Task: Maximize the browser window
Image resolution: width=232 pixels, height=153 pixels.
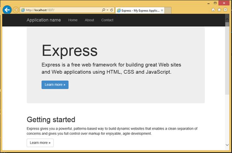Action: 215,3
